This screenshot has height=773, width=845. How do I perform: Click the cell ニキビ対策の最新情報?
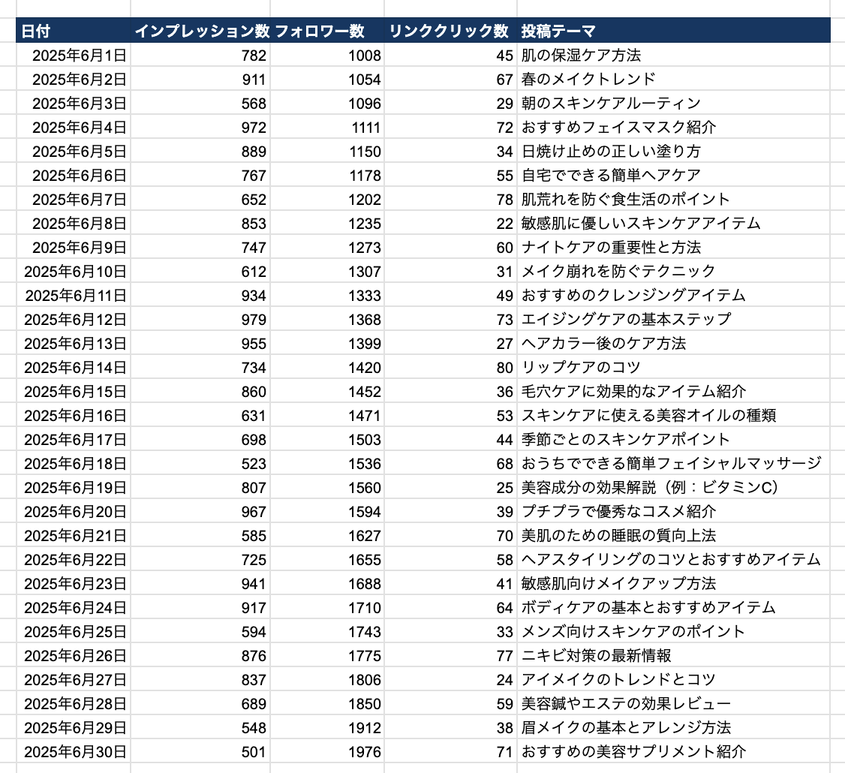(674, 655)
